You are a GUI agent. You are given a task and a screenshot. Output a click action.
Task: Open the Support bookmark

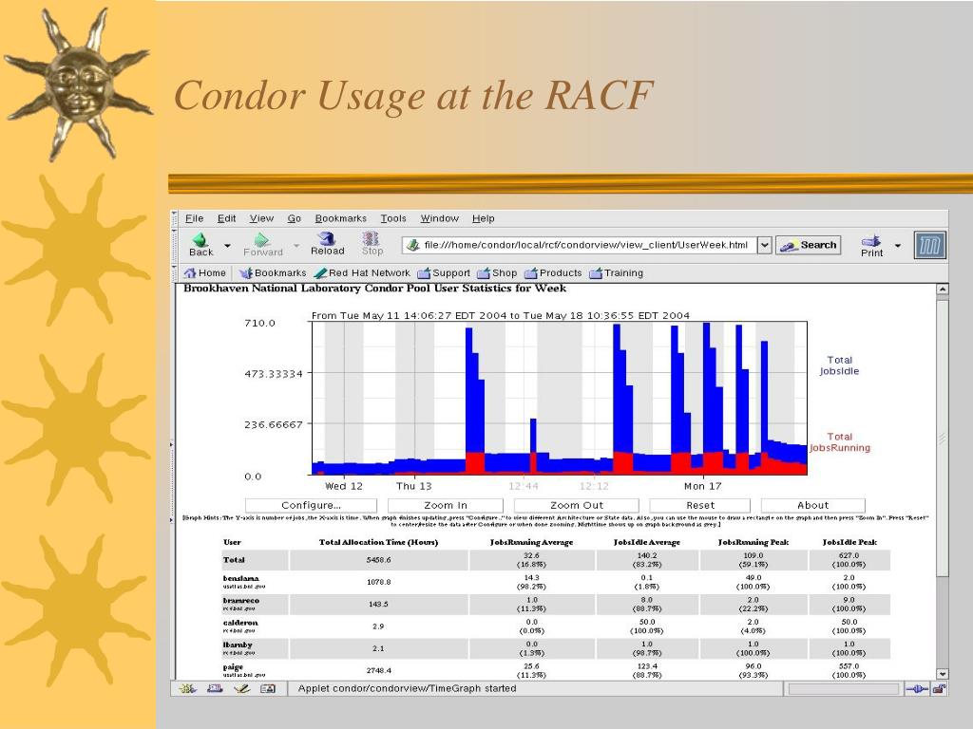[x=444, y=272]
